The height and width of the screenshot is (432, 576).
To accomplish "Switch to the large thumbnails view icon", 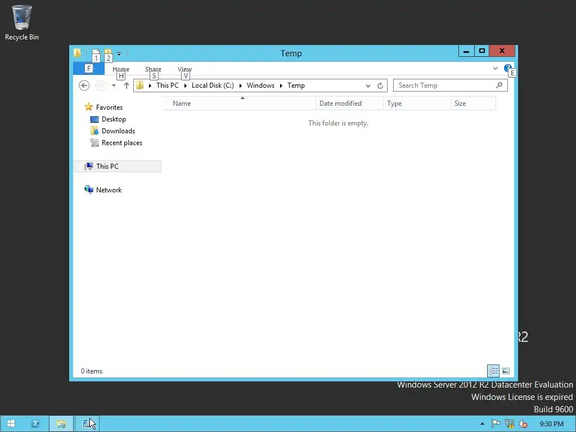I will tap(506, 371).
